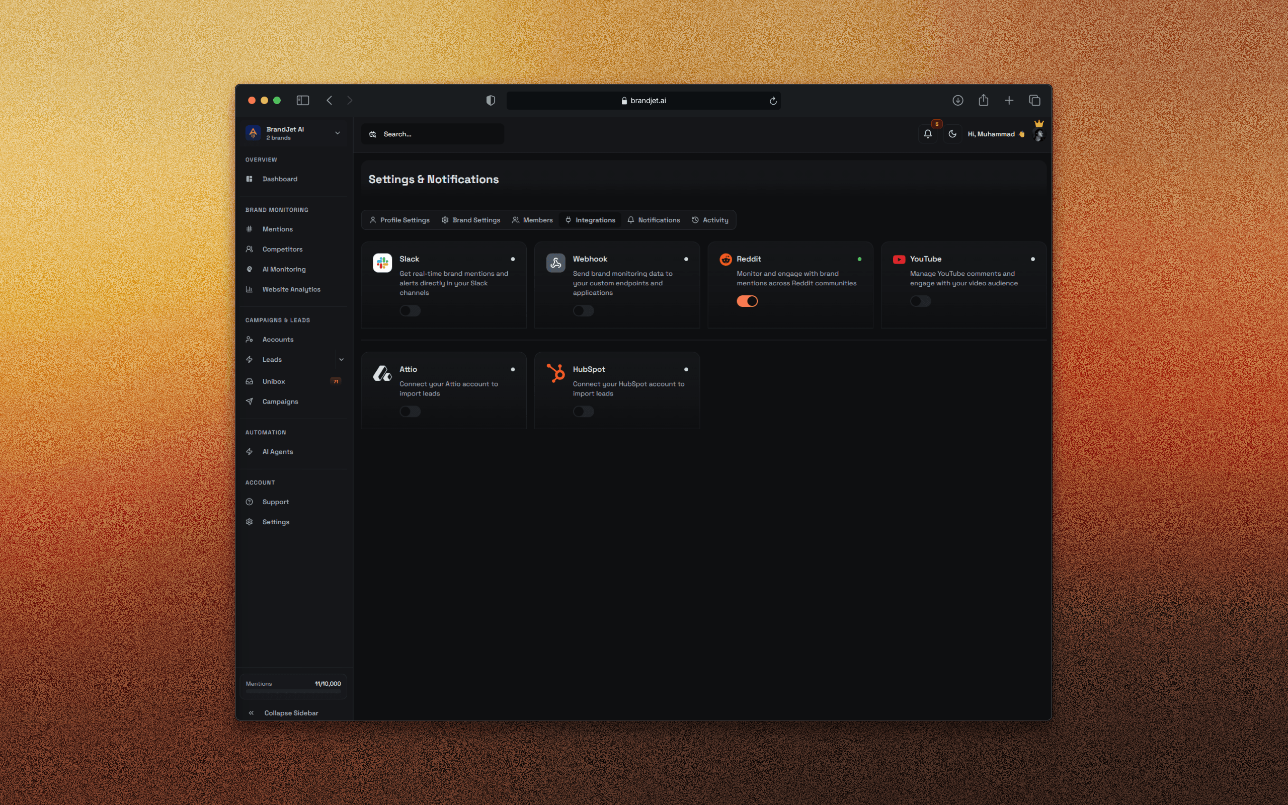Screen dimensions: 1288x805
Task: Open AI Agents under Automation
Action: 277,451
